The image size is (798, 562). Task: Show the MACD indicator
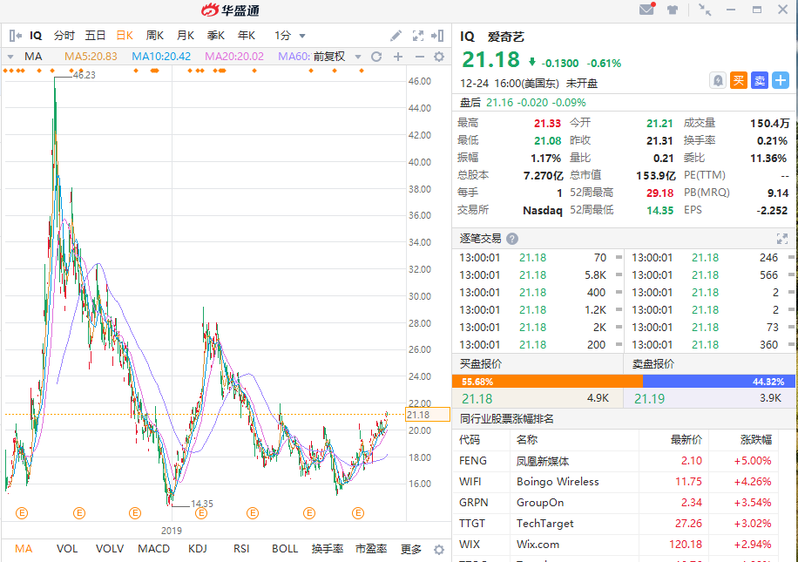[x=153, y=549]
